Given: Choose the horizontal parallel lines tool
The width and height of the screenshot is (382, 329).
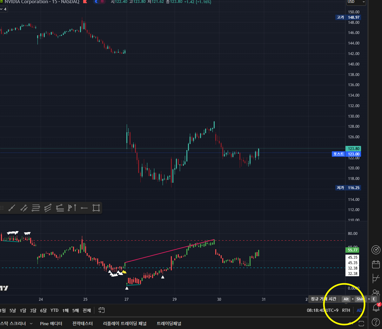Looking at the screenshot, I should 36,208.
